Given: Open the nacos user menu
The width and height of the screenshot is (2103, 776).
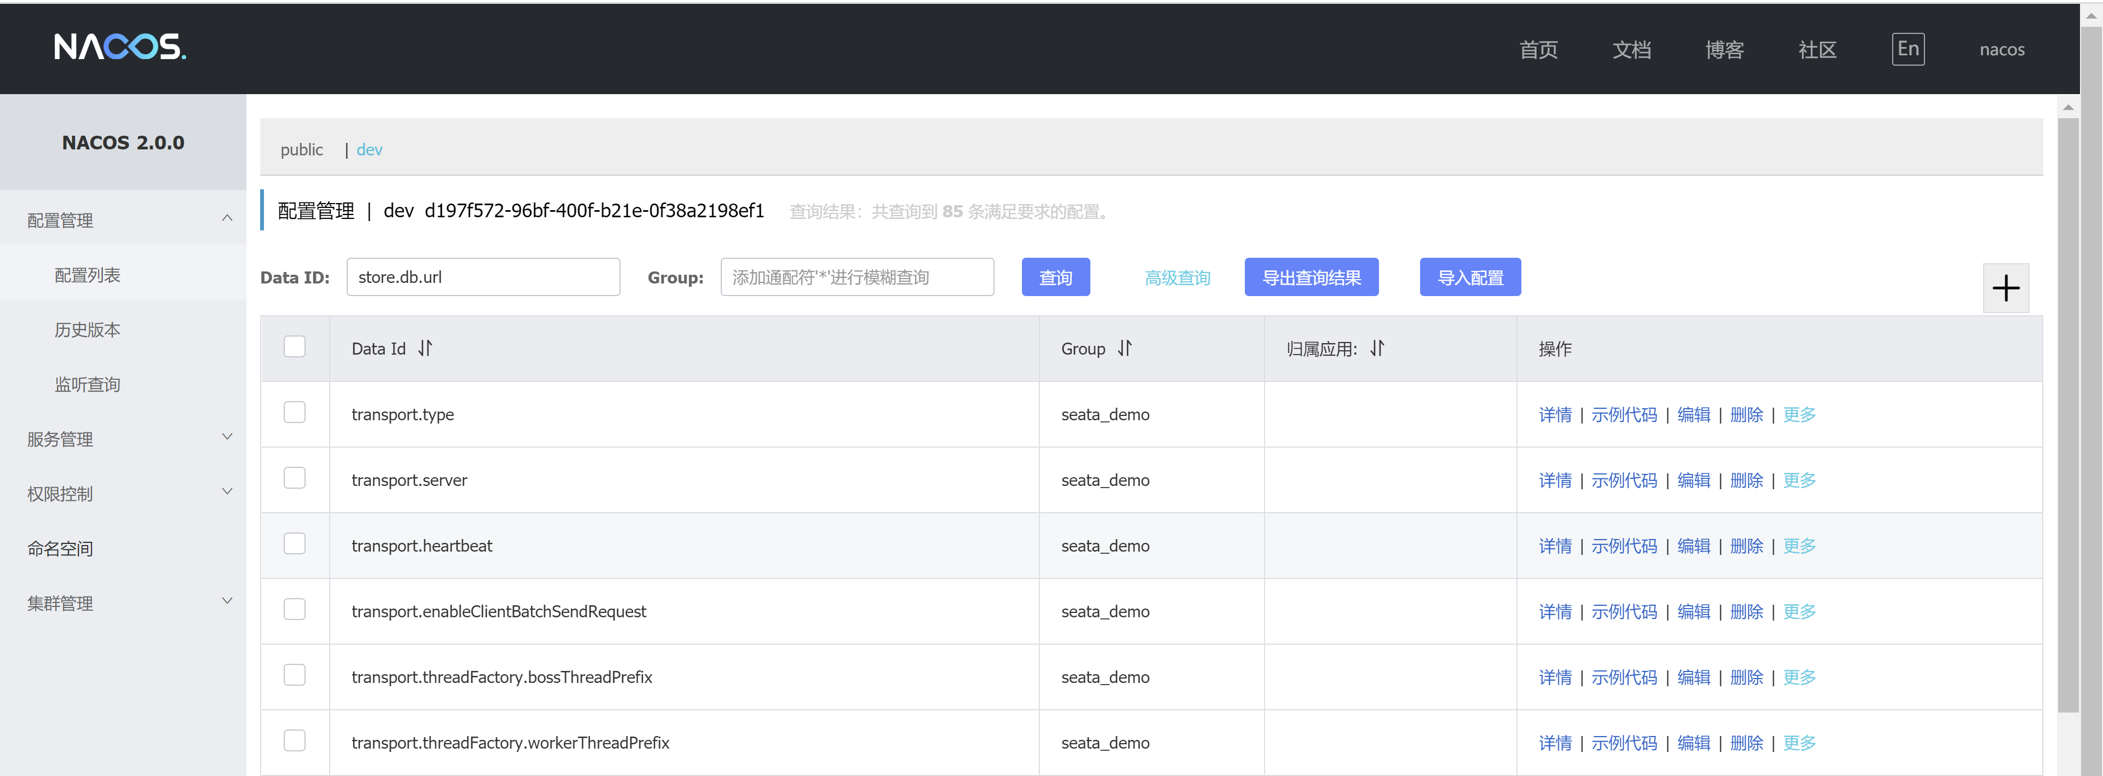Looking at the screenshot, I should point(2002,49).
